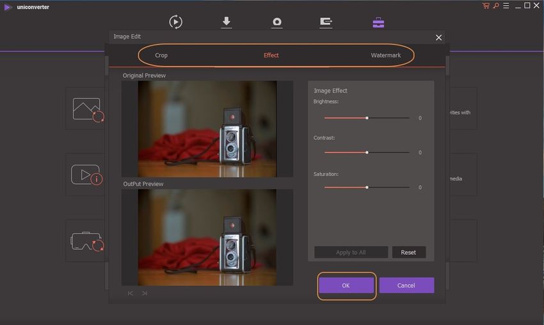Open the Transfer section icon
Image resolution: width=544 pixels, height=325 pixels.
click(x=326, y=22)
